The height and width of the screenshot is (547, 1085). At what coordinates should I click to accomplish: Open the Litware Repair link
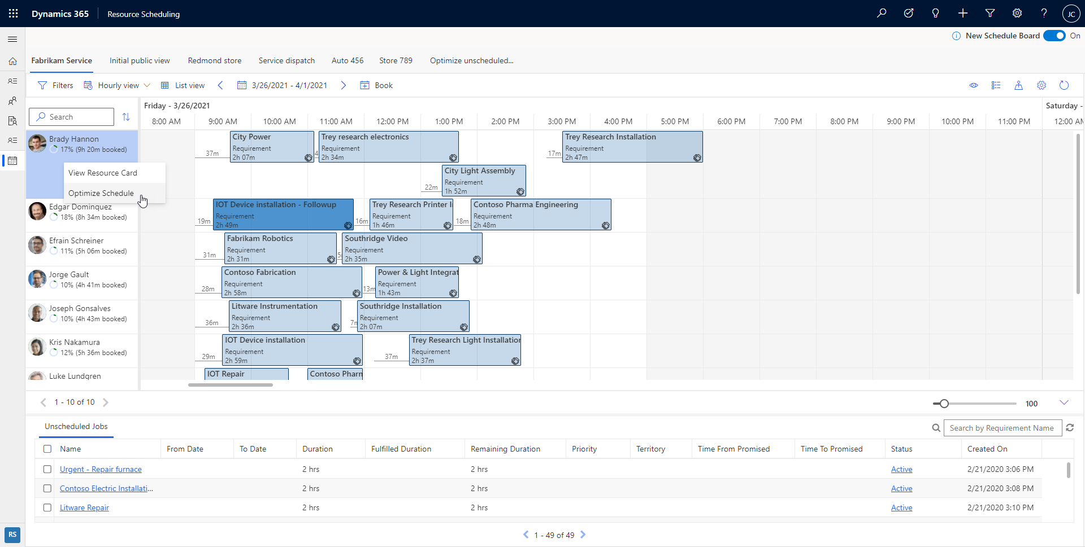click(x=84, y=507)
